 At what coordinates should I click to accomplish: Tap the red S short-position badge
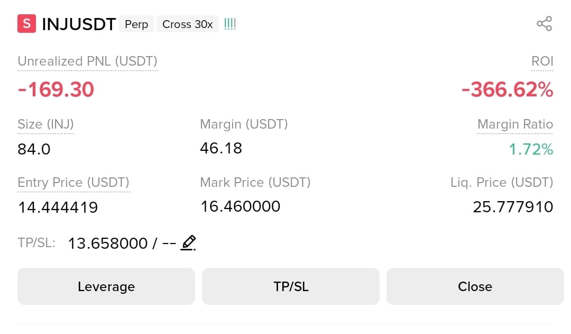[26, 24]
